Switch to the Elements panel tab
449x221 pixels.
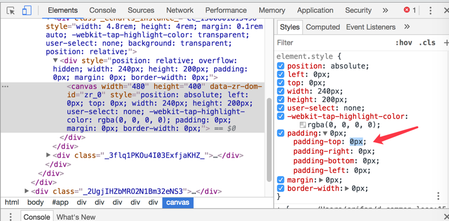pos(63,10)
